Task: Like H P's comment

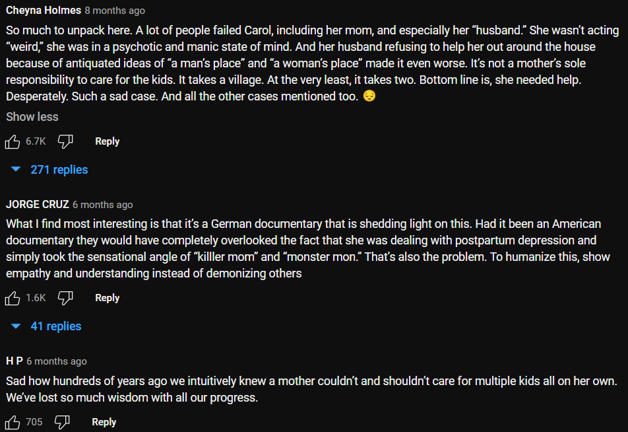Action: pyautogui.click(x=13, y=422)
